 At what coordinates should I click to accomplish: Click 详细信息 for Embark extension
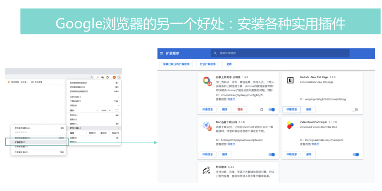pos(291,110)
